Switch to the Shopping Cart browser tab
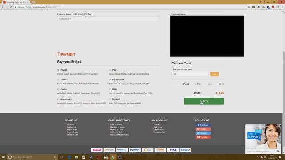 pos(16,2)
